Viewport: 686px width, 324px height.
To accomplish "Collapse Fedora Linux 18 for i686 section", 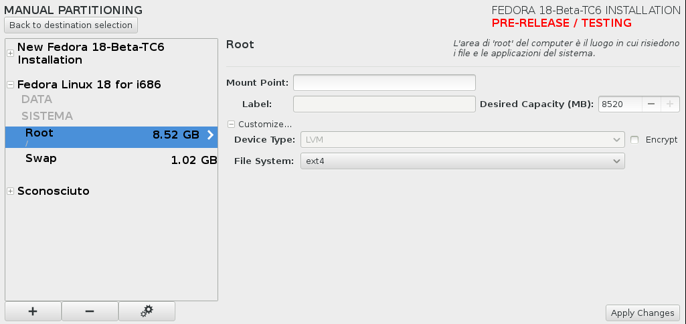I will pos(11,85).
